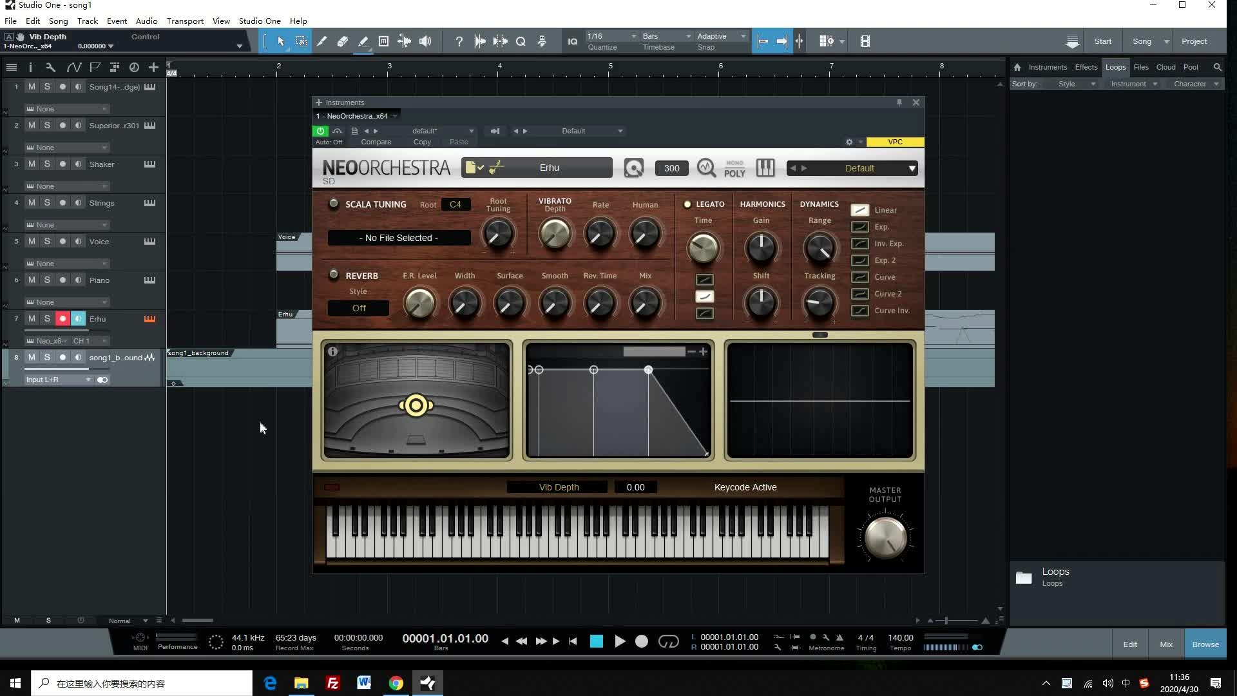Image resolution: width=1237 pixels, height=696 pixels.
Task: Open the Event menu
Action: pos(117,21)
